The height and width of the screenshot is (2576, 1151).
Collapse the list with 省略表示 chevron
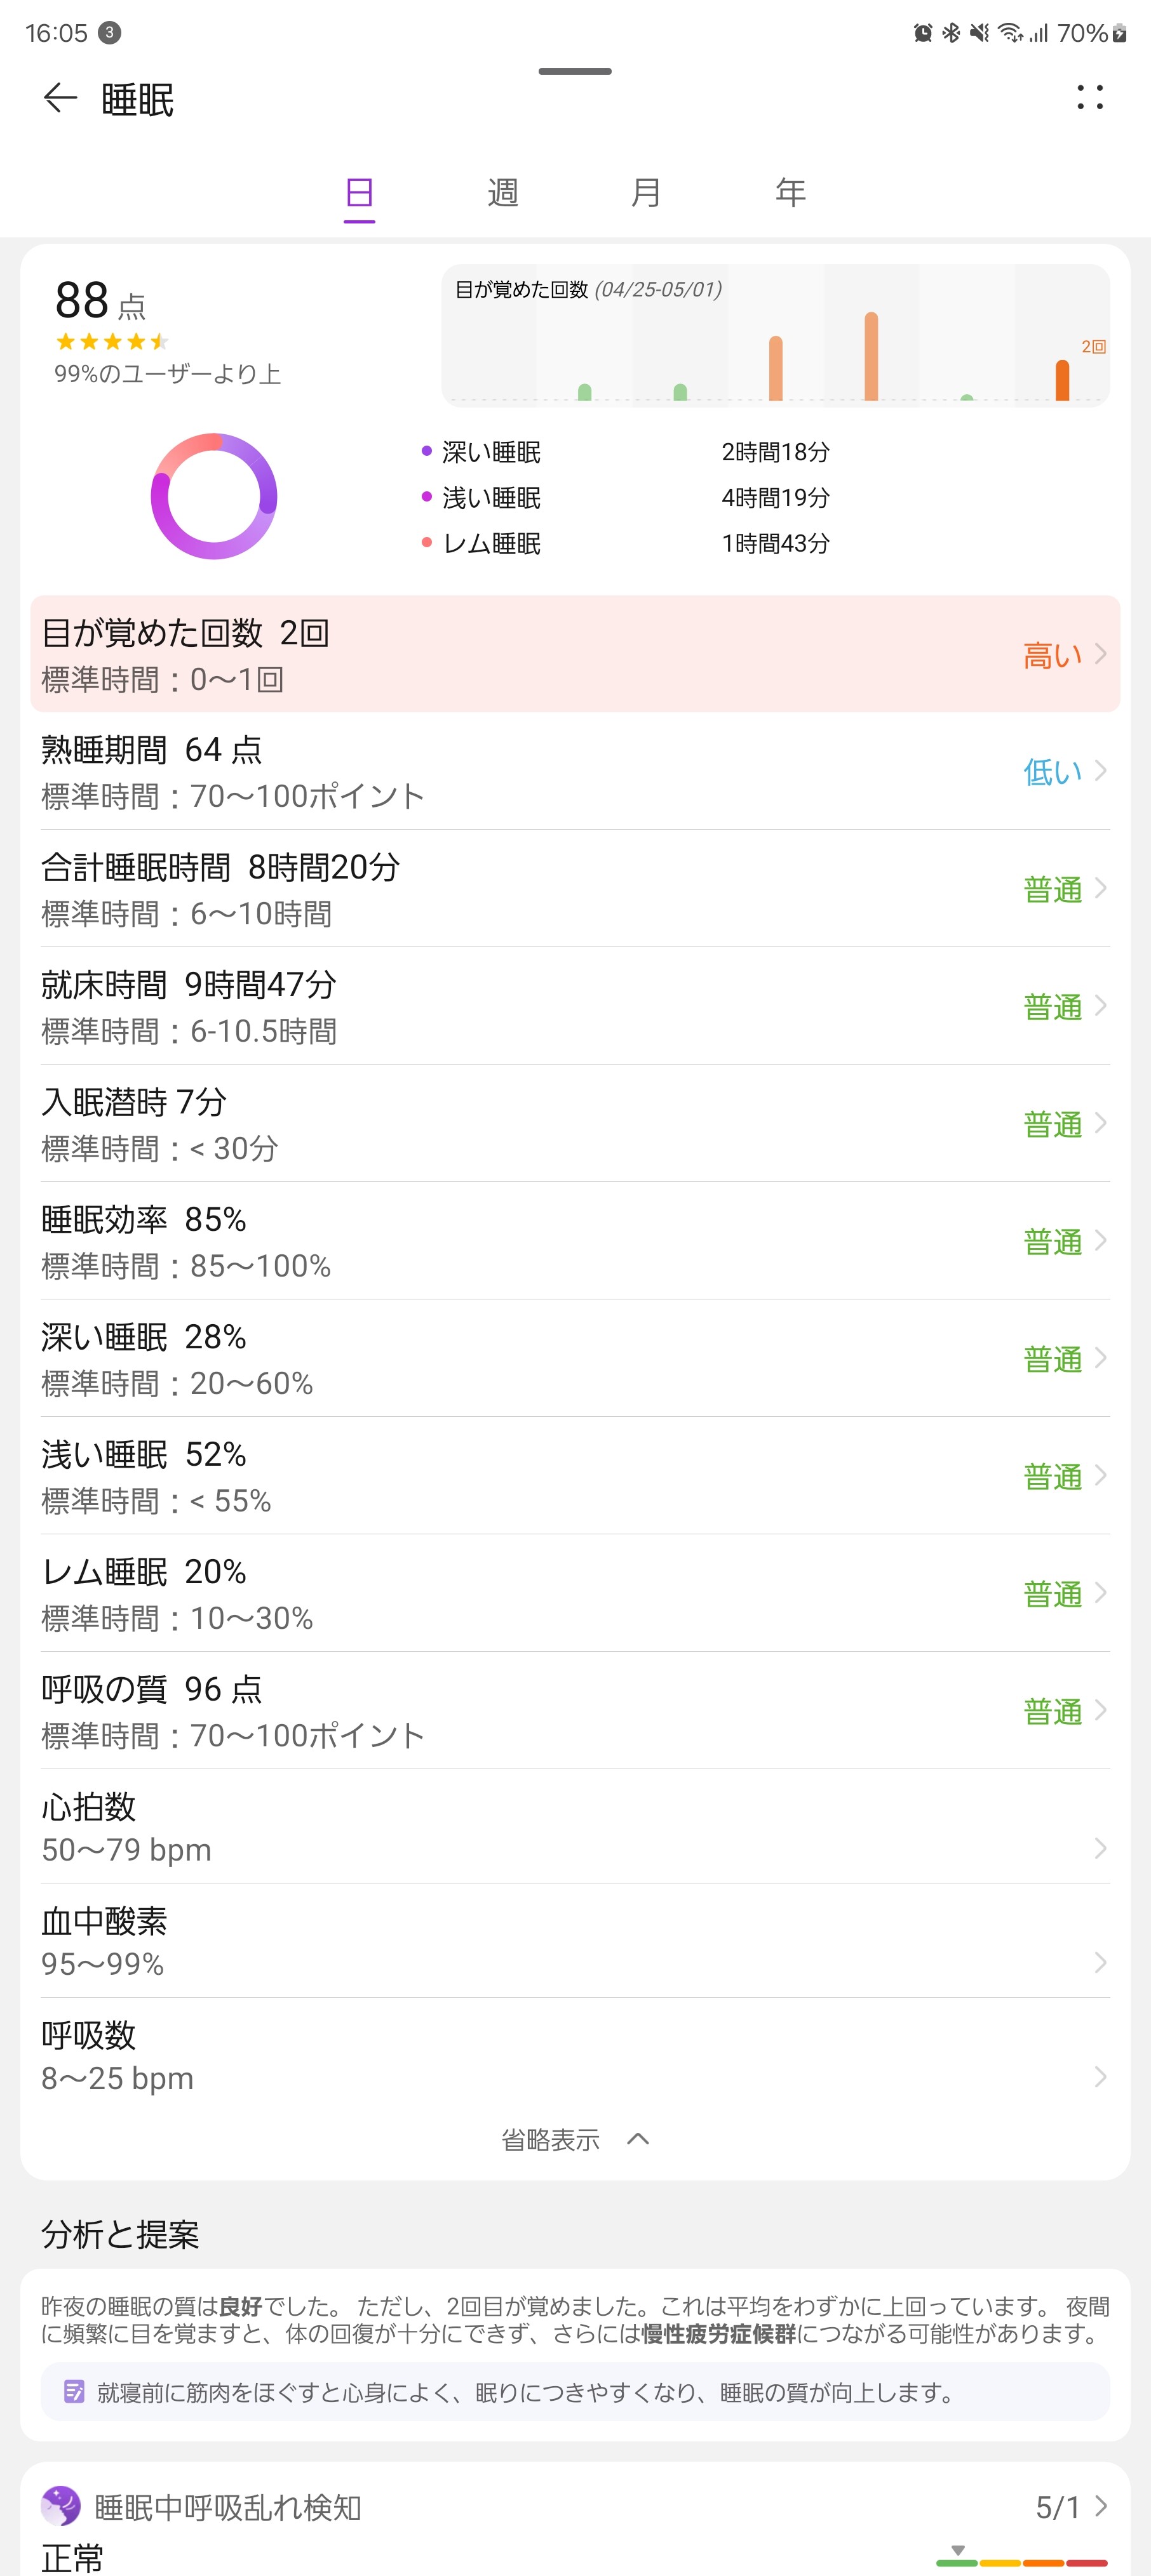click(638, 2139)
